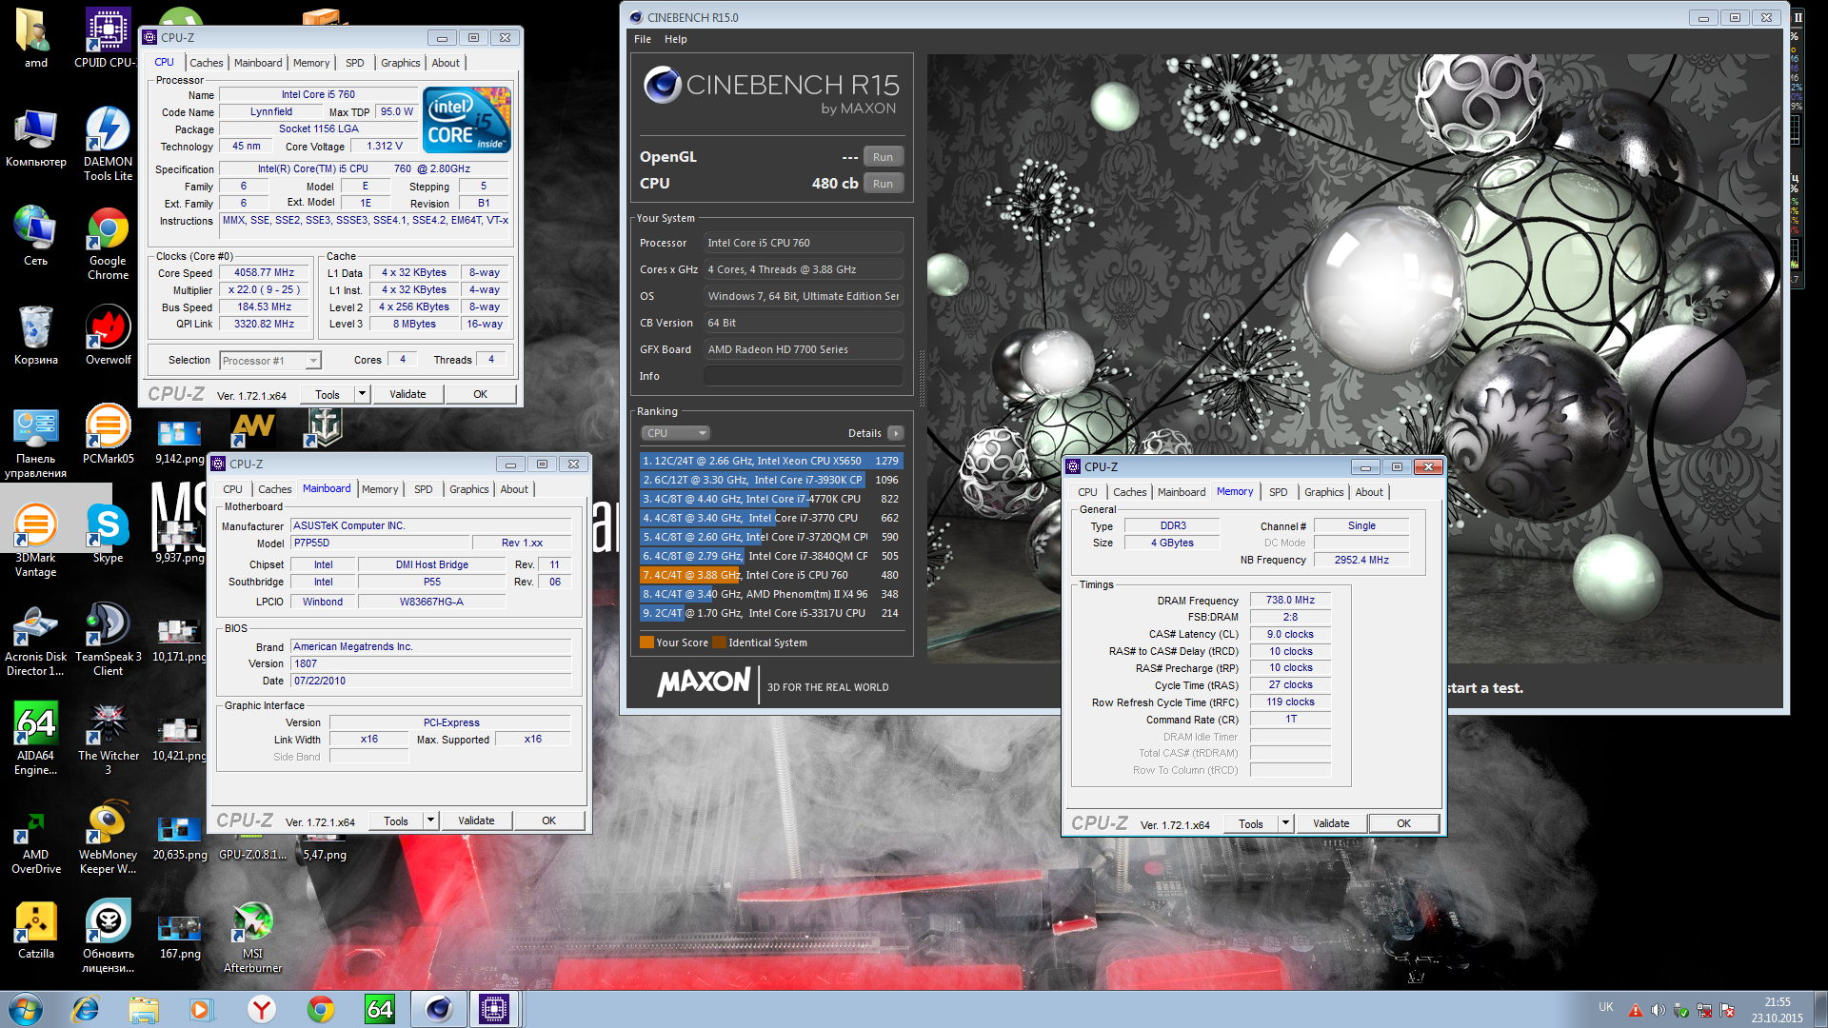Run the CPU test in Cinebench
Screen dimensions: 1828x1028
pos(883,184)
